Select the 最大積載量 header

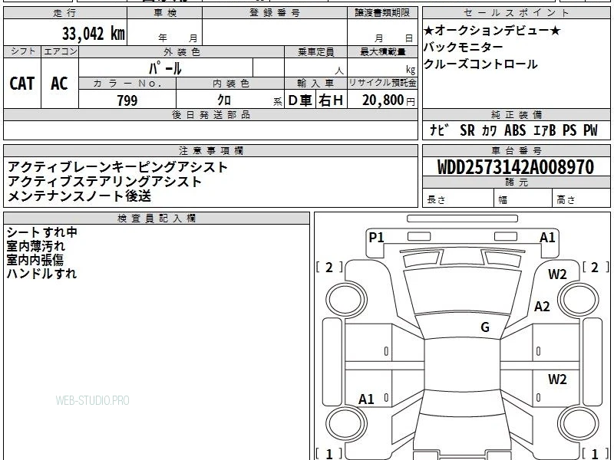(x=382, y=52)
